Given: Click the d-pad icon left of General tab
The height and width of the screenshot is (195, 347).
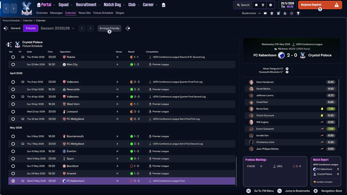Looking at the screenshot, I should pos(6,28).
